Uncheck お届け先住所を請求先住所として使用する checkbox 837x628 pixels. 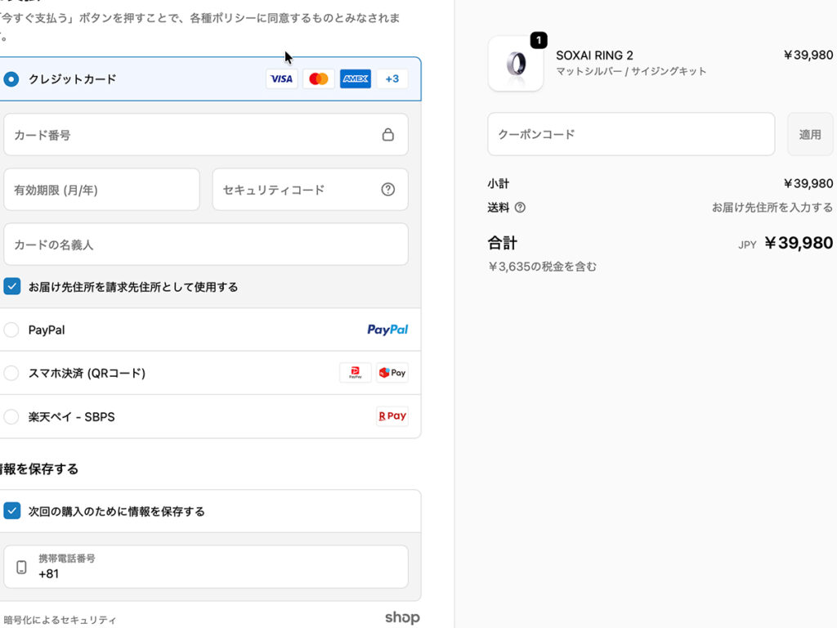11,287
